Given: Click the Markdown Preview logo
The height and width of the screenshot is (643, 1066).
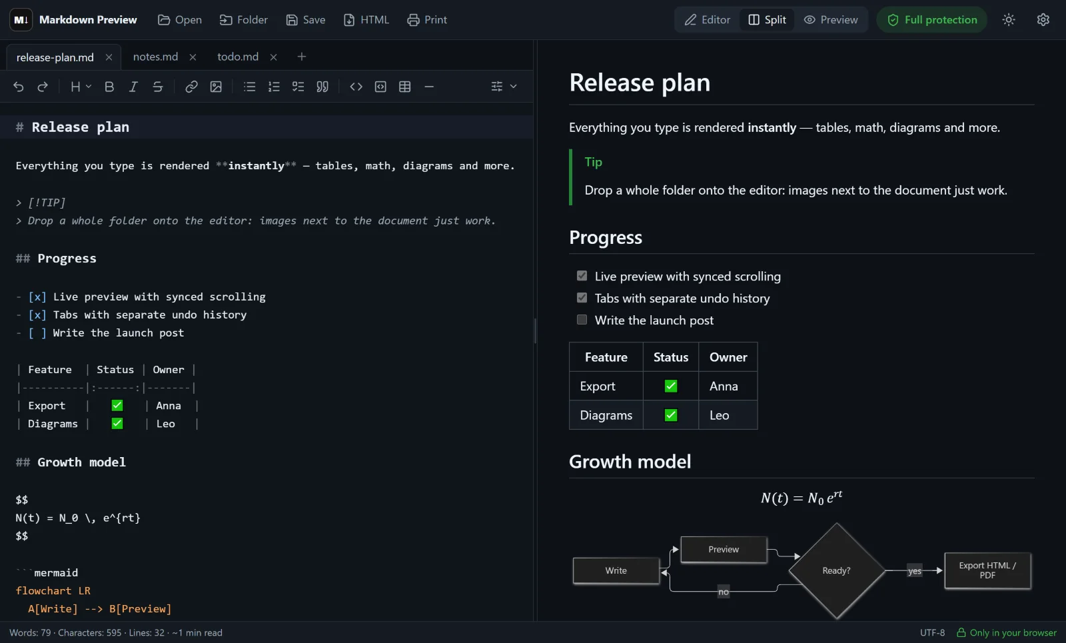Looking at the screenshot, I should click(x=21, y=20).
